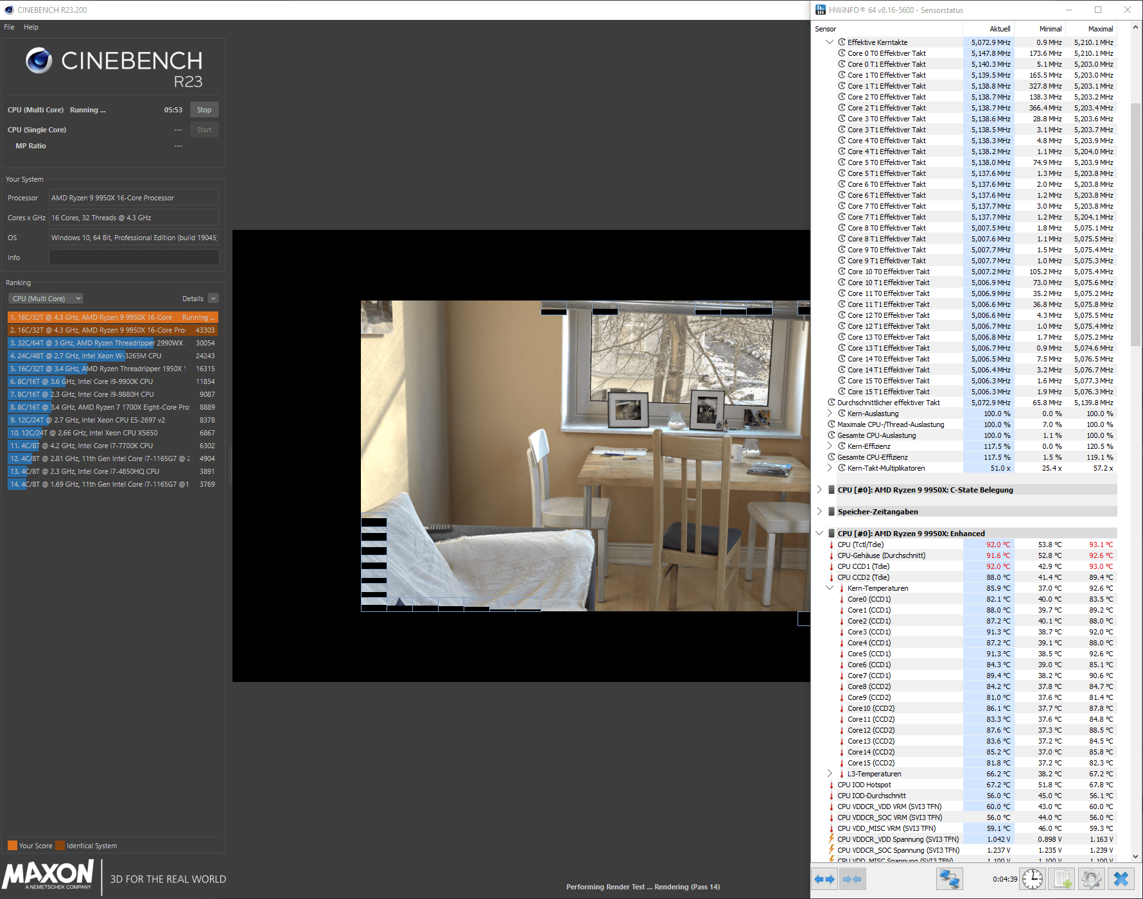The image size is (1143, 899).
Task: Click the Minimal column header
Action: point(1040,29)
